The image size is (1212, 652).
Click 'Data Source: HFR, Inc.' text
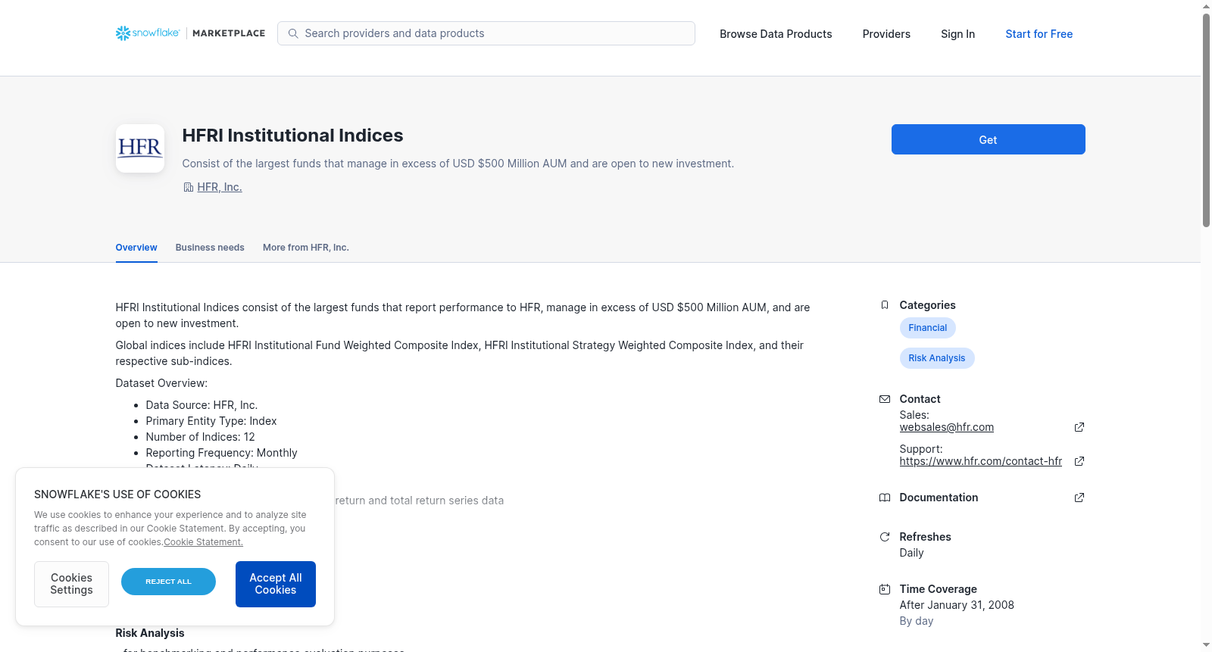coord(201,405)
